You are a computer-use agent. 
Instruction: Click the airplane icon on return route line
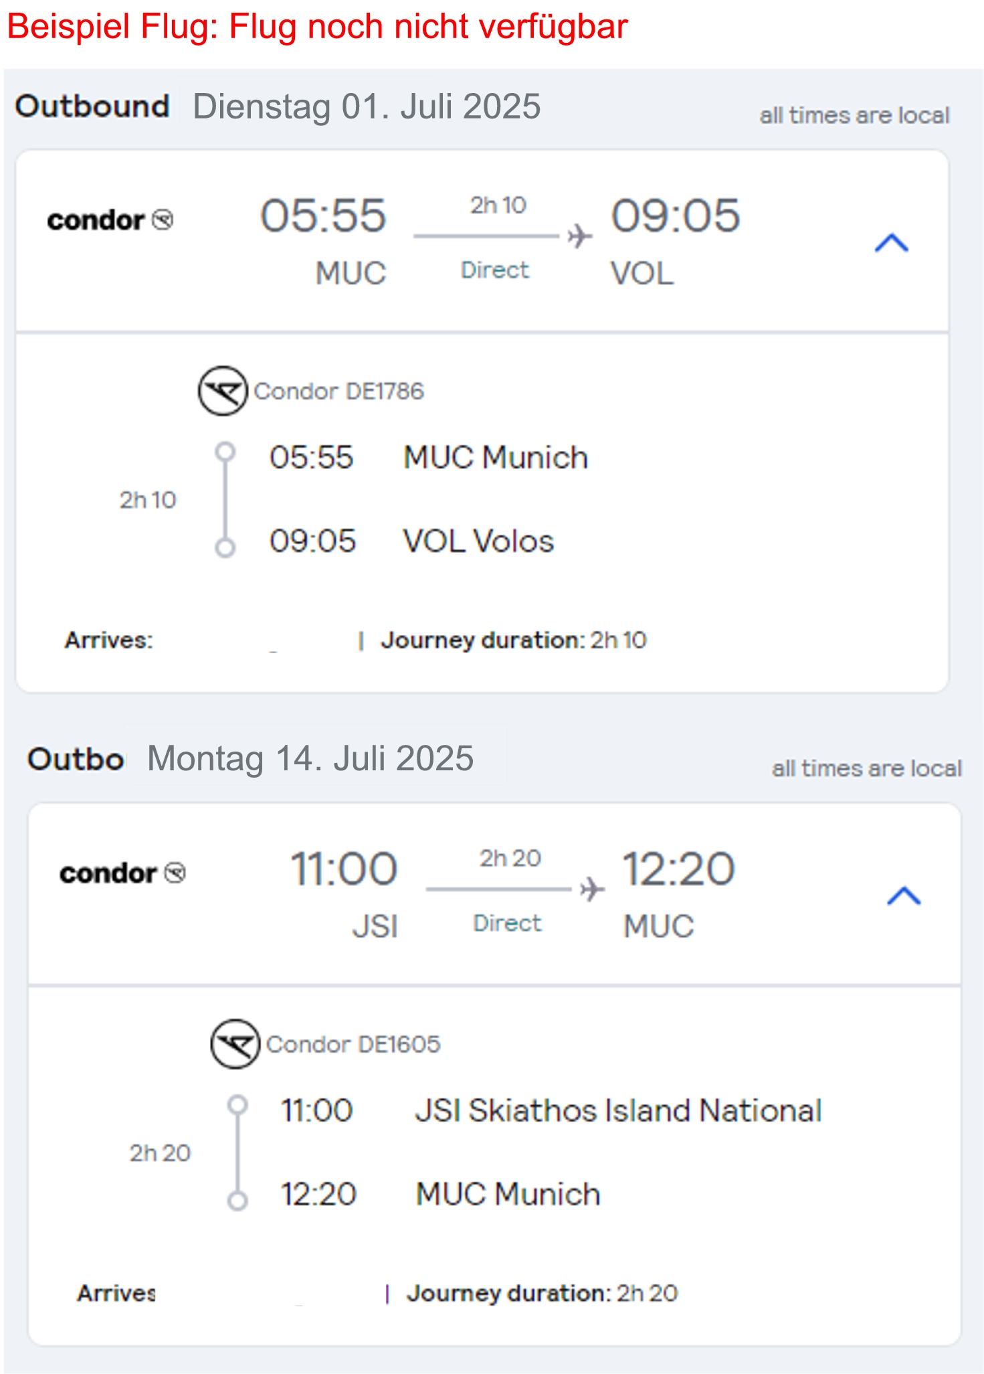592,889
